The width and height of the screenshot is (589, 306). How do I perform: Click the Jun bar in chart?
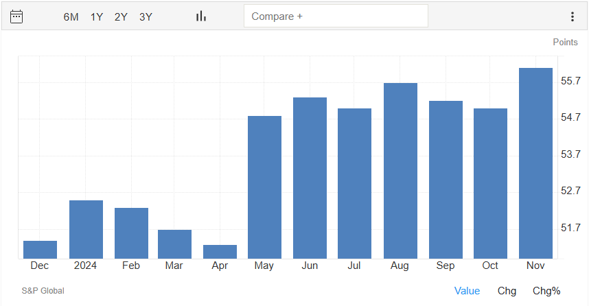310,178
